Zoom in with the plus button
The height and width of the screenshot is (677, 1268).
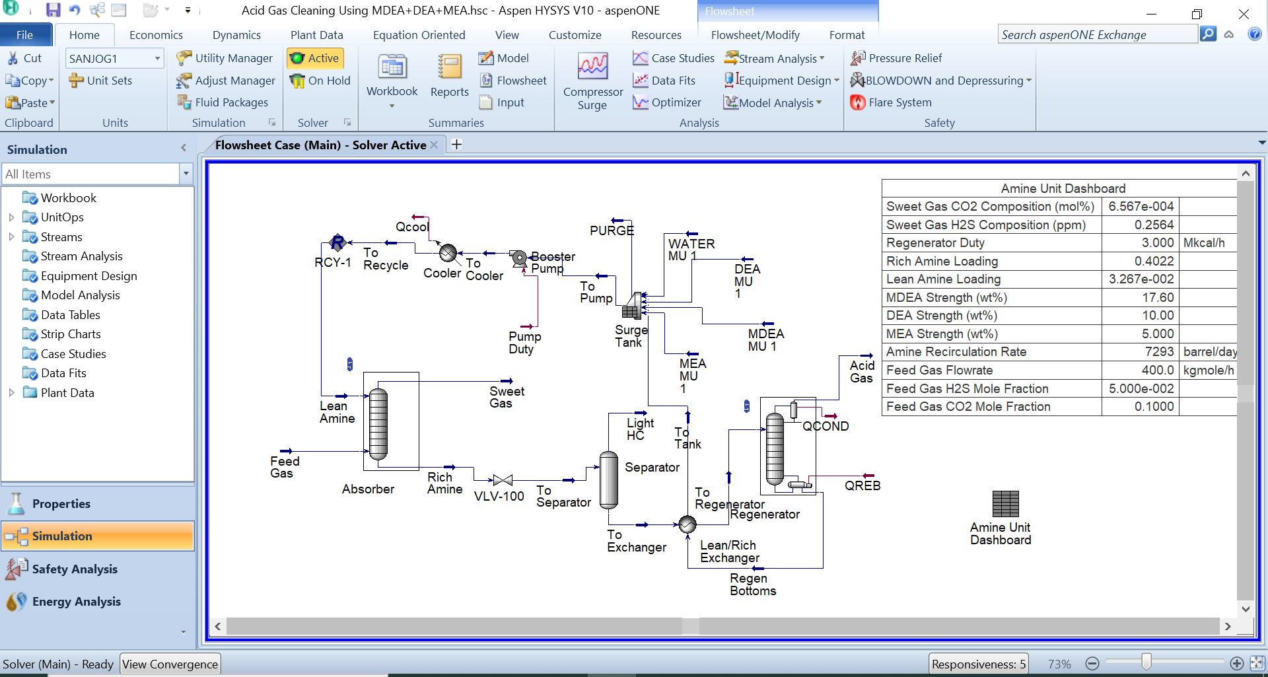click(1237, 664)
